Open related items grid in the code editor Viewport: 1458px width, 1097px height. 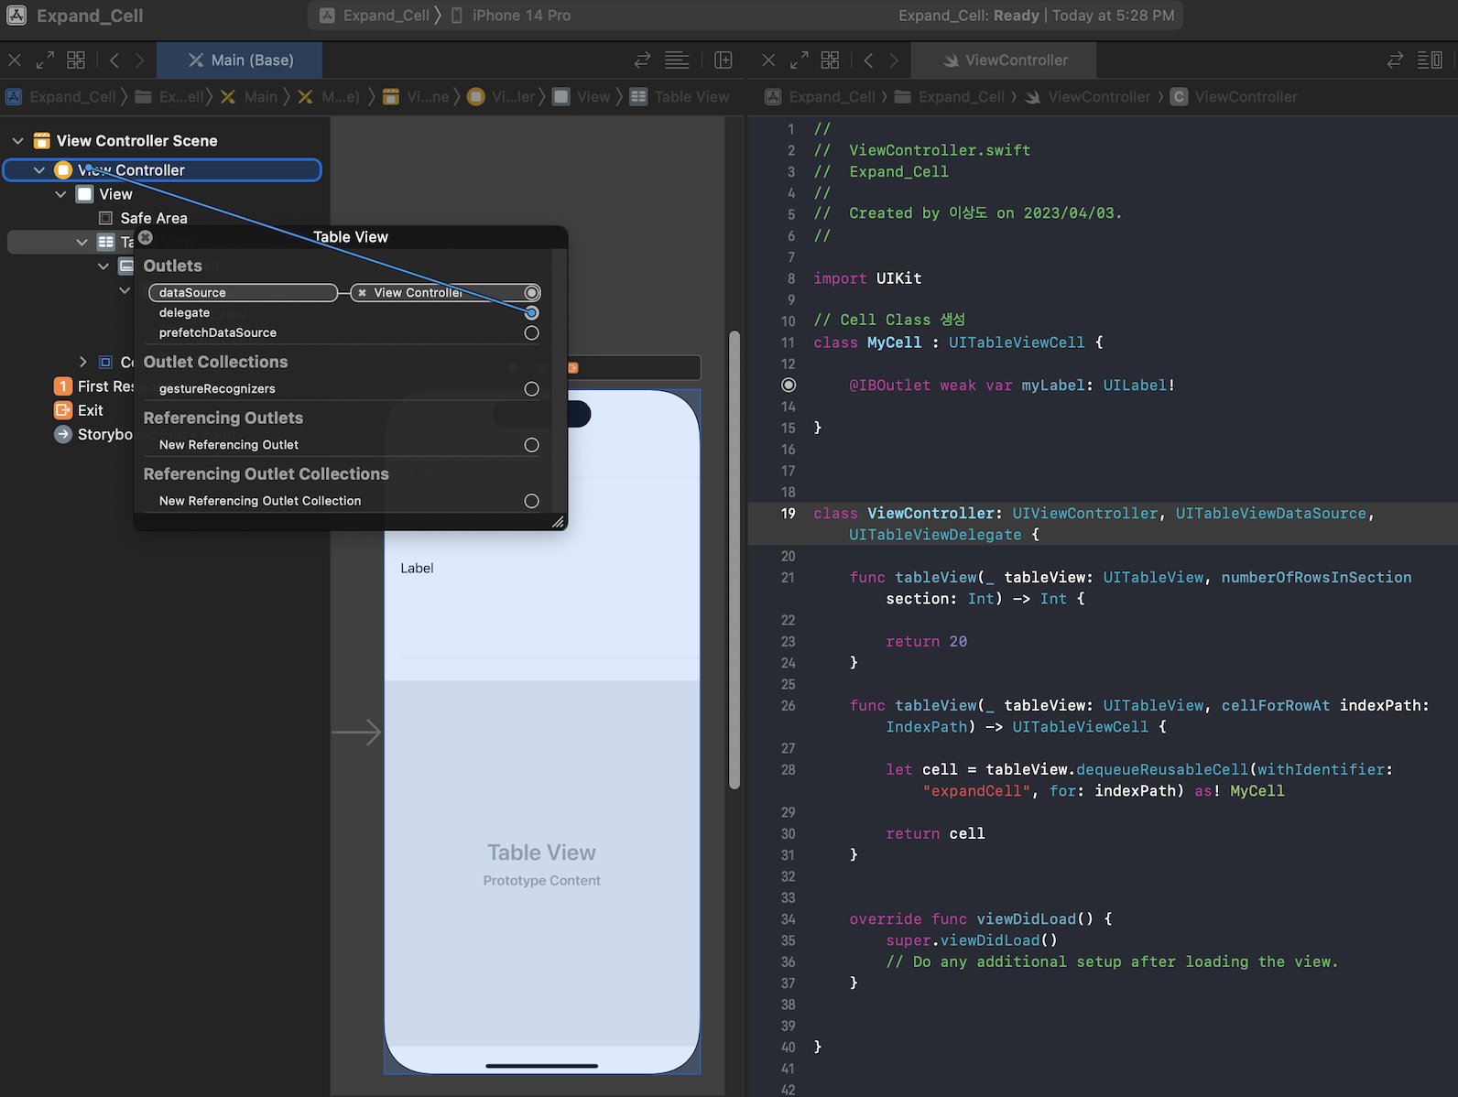[x=830, y=60]
